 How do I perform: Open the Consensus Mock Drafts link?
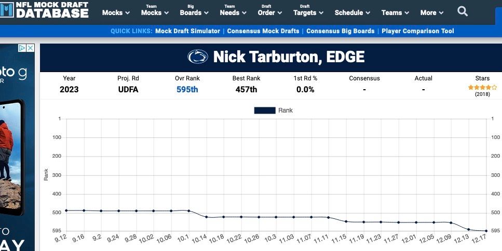pos(263,31)
